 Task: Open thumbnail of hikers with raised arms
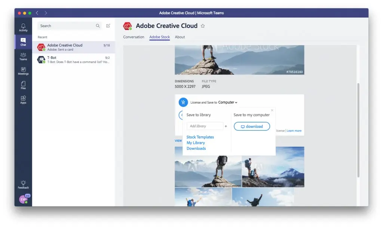tap(203, 197)
